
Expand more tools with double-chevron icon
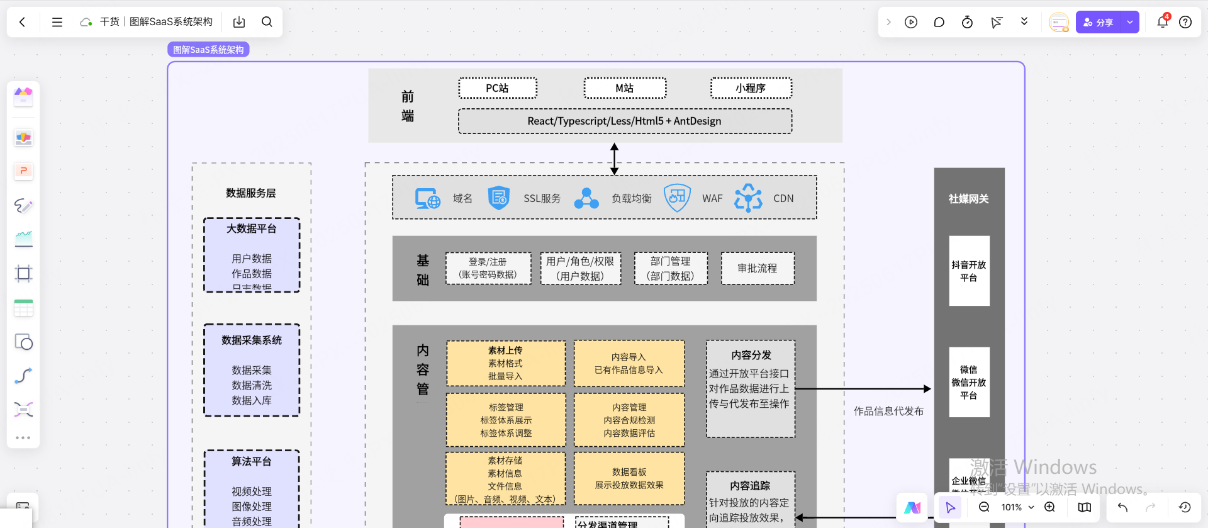1024,21
